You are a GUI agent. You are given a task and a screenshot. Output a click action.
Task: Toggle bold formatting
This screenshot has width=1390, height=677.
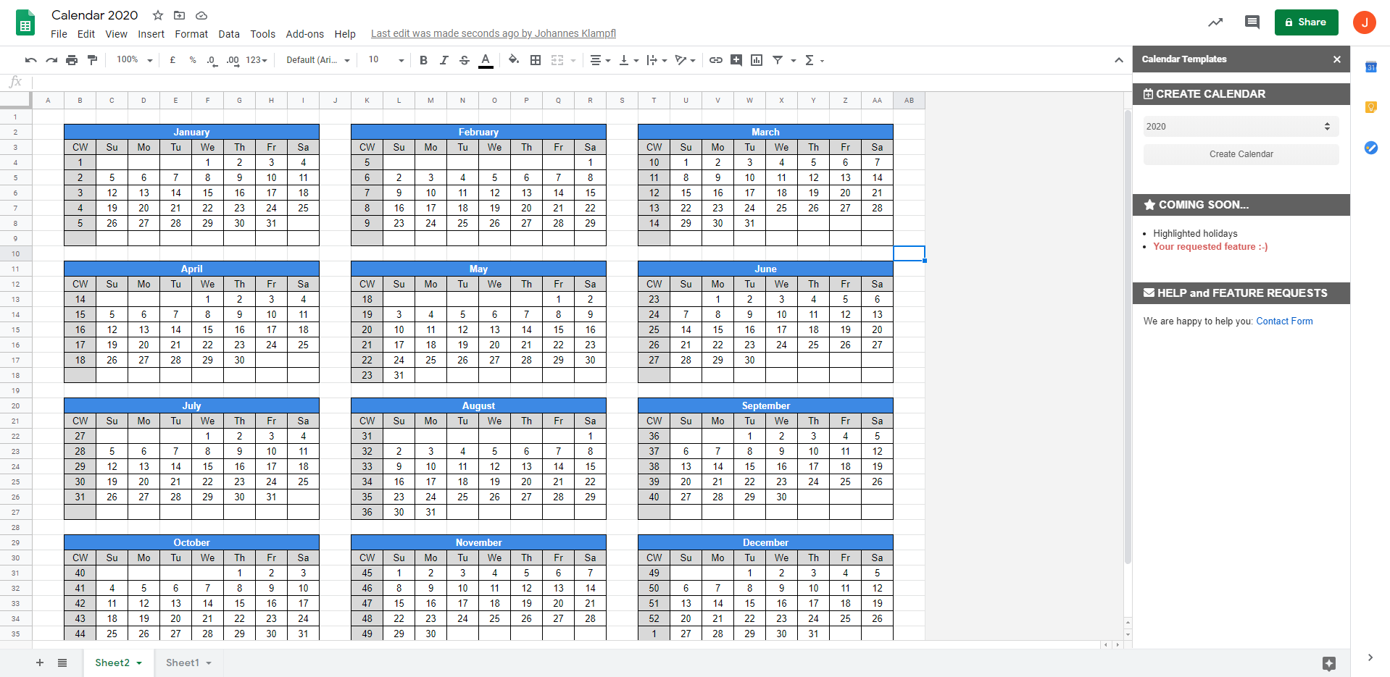423,60
